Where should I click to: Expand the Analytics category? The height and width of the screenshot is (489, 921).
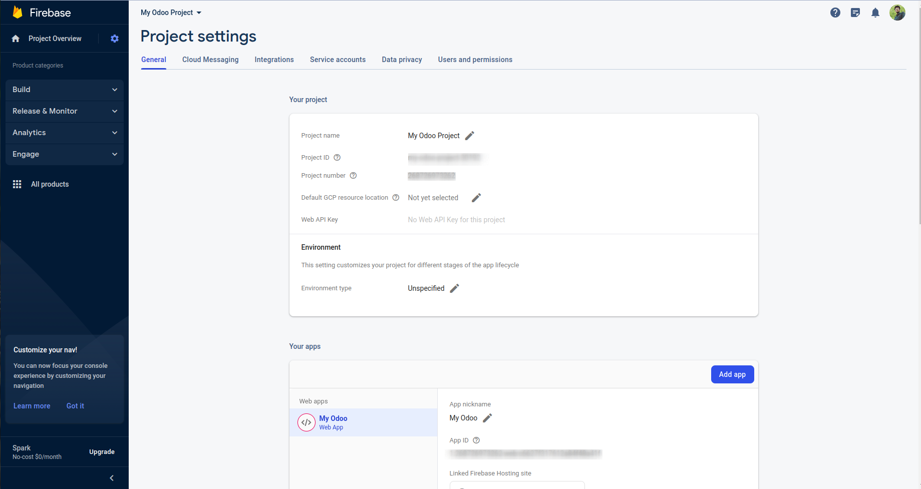65,133
